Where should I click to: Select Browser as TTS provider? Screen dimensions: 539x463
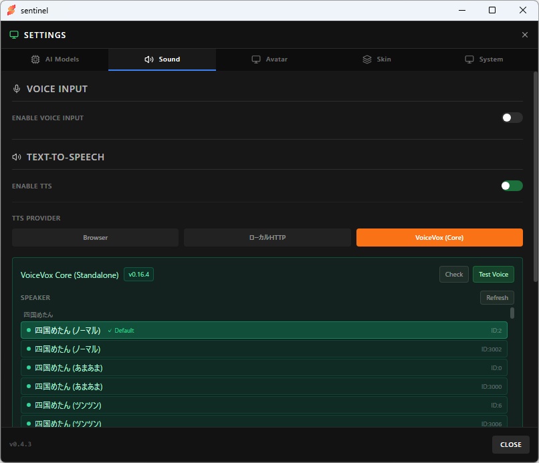click(95, 237)
